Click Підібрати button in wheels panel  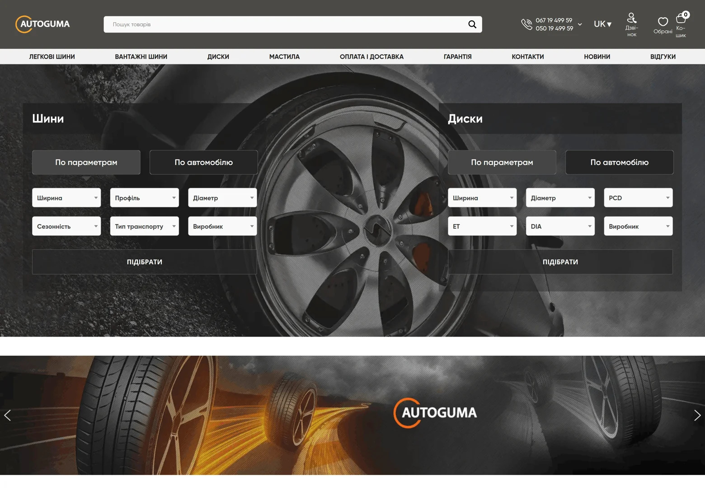560,262
